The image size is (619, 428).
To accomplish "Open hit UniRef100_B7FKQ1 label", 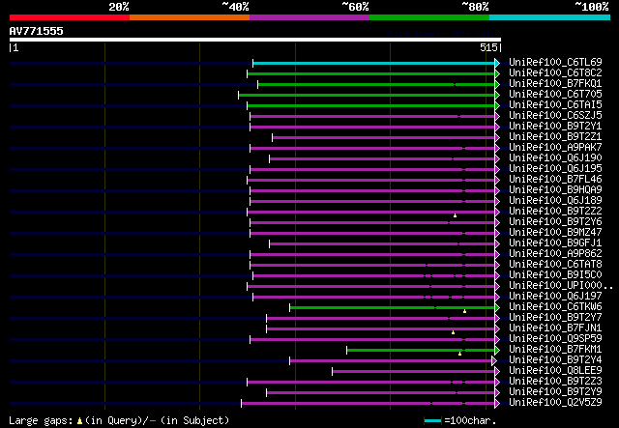I will [555, 84].
